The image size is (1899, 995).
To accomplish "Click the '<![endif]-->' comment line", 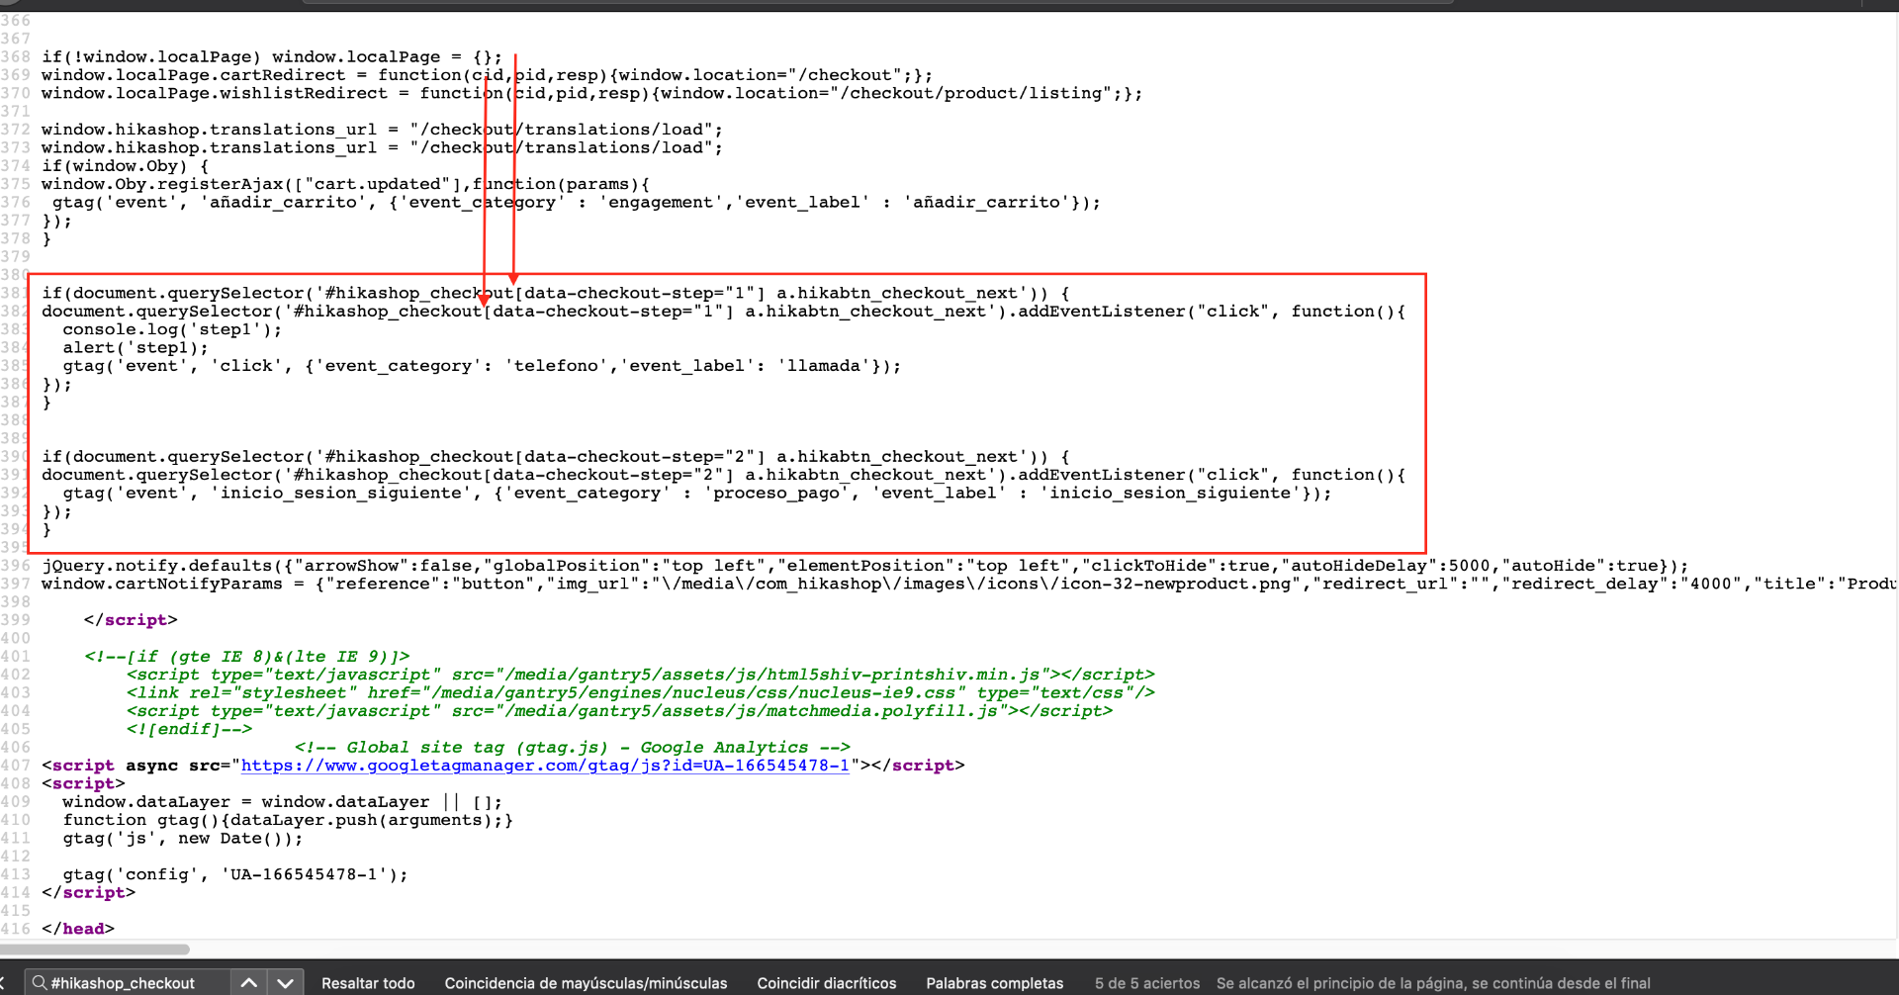I will click(x=189, y=729).
